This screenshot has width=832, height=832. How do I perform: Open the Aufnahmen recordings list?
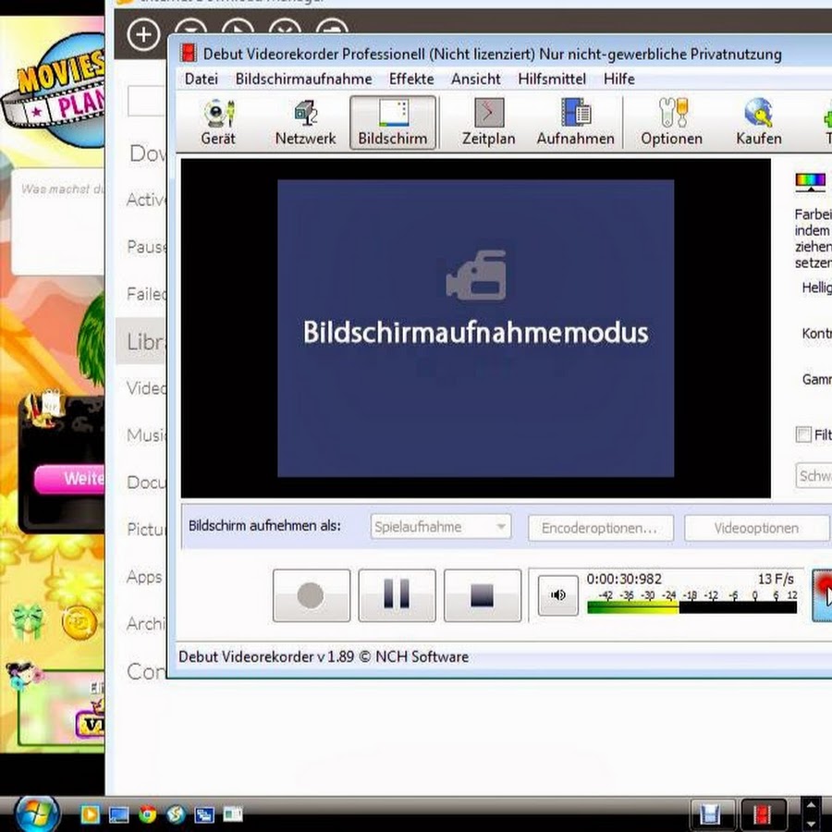575,123
